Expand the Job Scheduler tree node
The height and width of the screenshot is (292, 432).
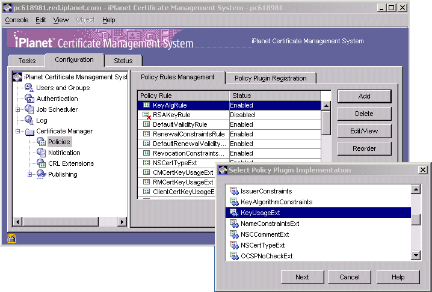(18, 109)
